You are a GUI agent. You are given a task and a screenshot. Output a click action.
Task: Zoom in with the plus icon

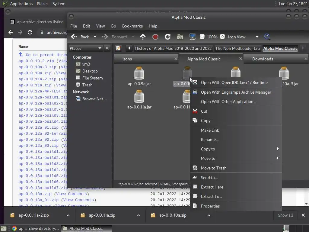[222, 37]
